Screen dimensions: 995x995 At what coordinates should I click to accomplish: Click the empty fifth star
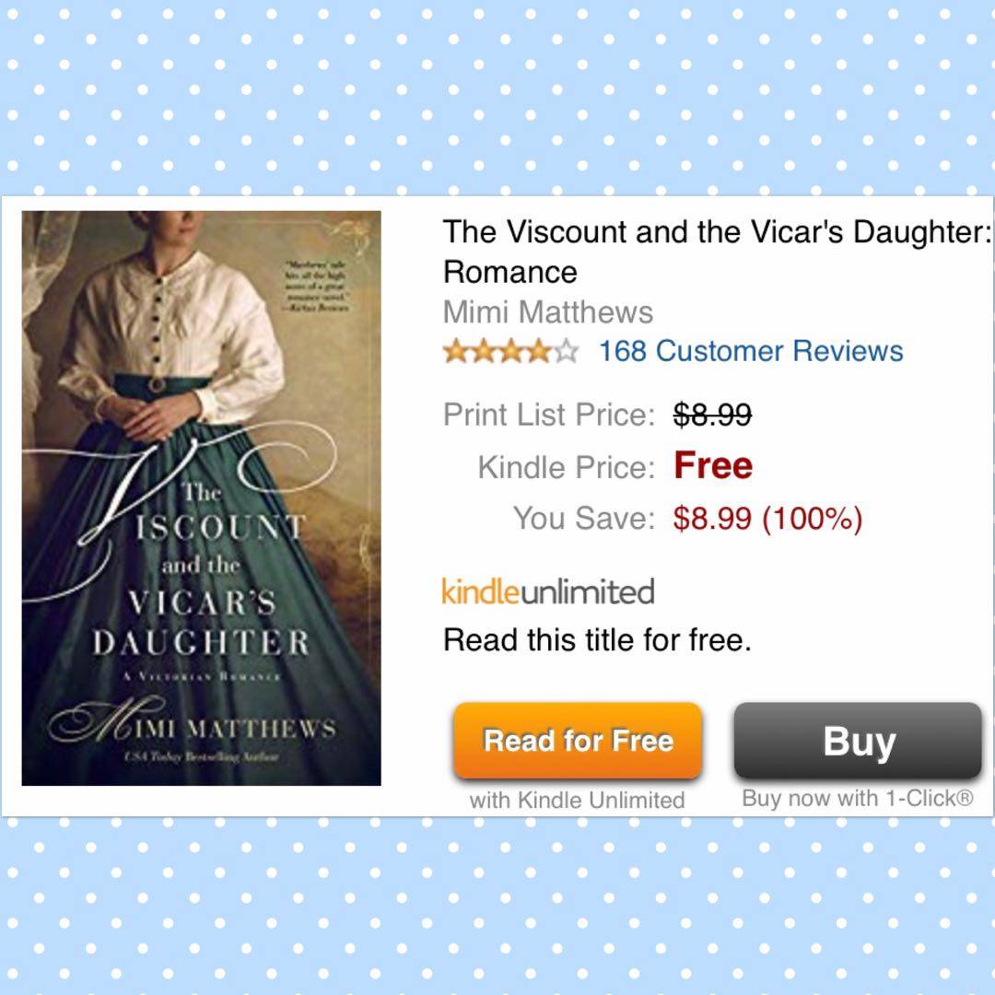[566, 351]
